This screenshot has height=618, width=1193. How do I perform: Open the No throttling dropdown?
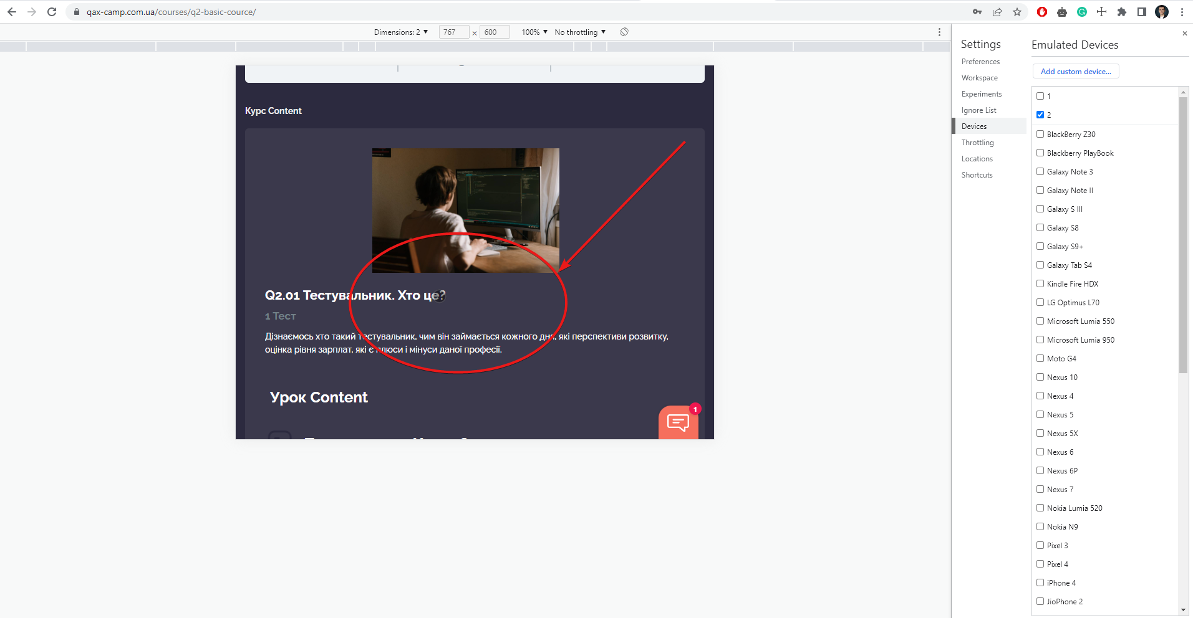pos(579,32)
